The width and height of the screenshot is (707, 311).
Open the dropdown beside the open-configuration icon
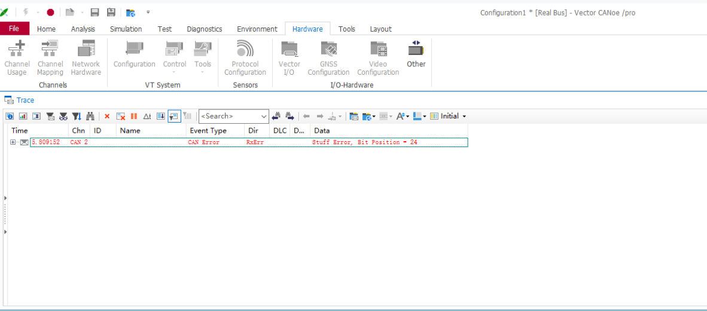83,12
